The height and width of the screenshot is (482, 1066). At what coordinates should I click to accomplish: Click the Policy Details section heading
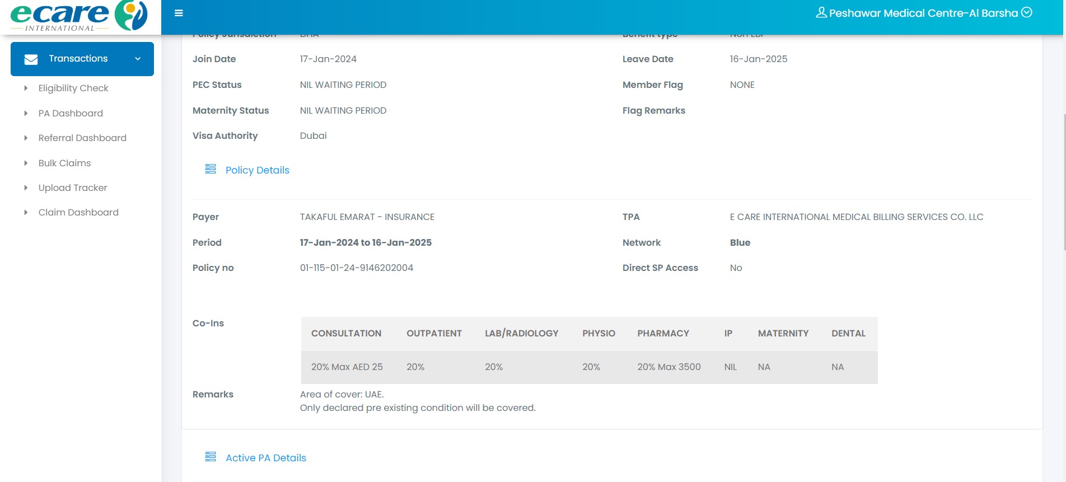(x=257, y=170)
